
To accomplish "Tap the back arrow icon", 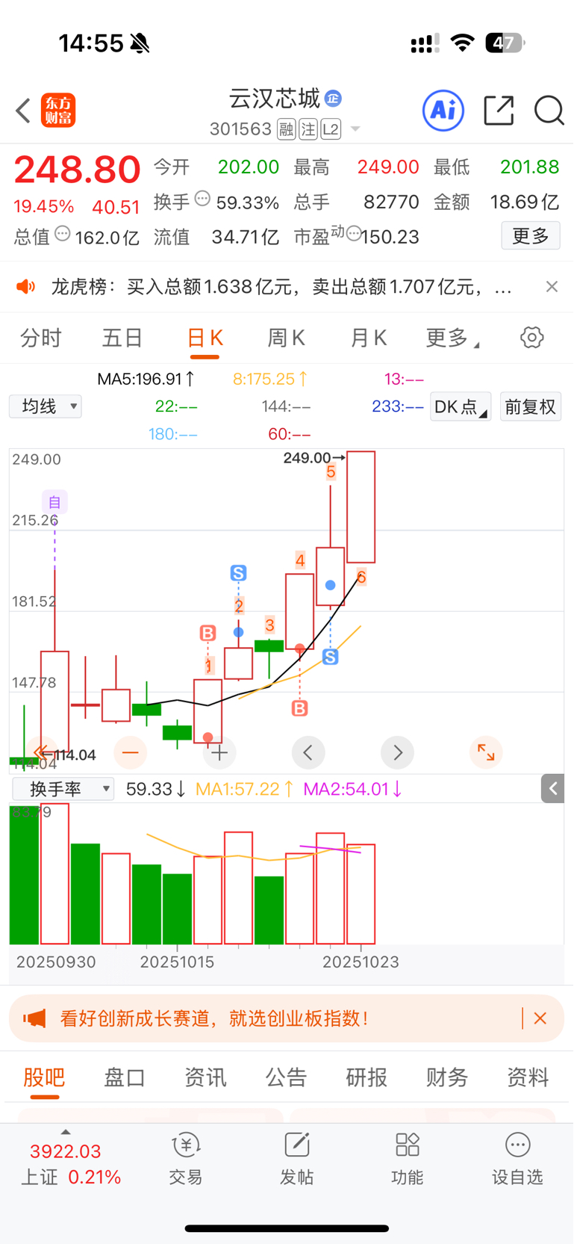I will (x=23, y=111).
